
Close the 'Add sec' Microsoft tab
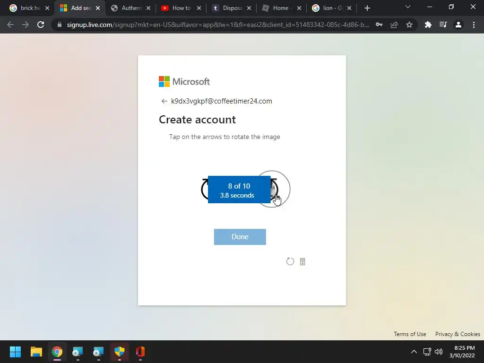(98, 9)
